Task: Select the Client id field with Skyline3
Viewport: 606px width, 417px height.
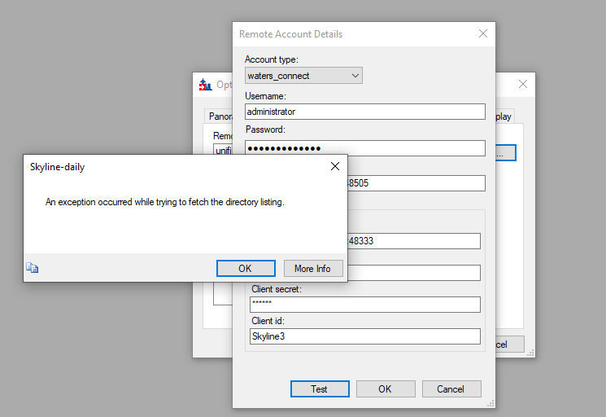Action: (364, 336)
